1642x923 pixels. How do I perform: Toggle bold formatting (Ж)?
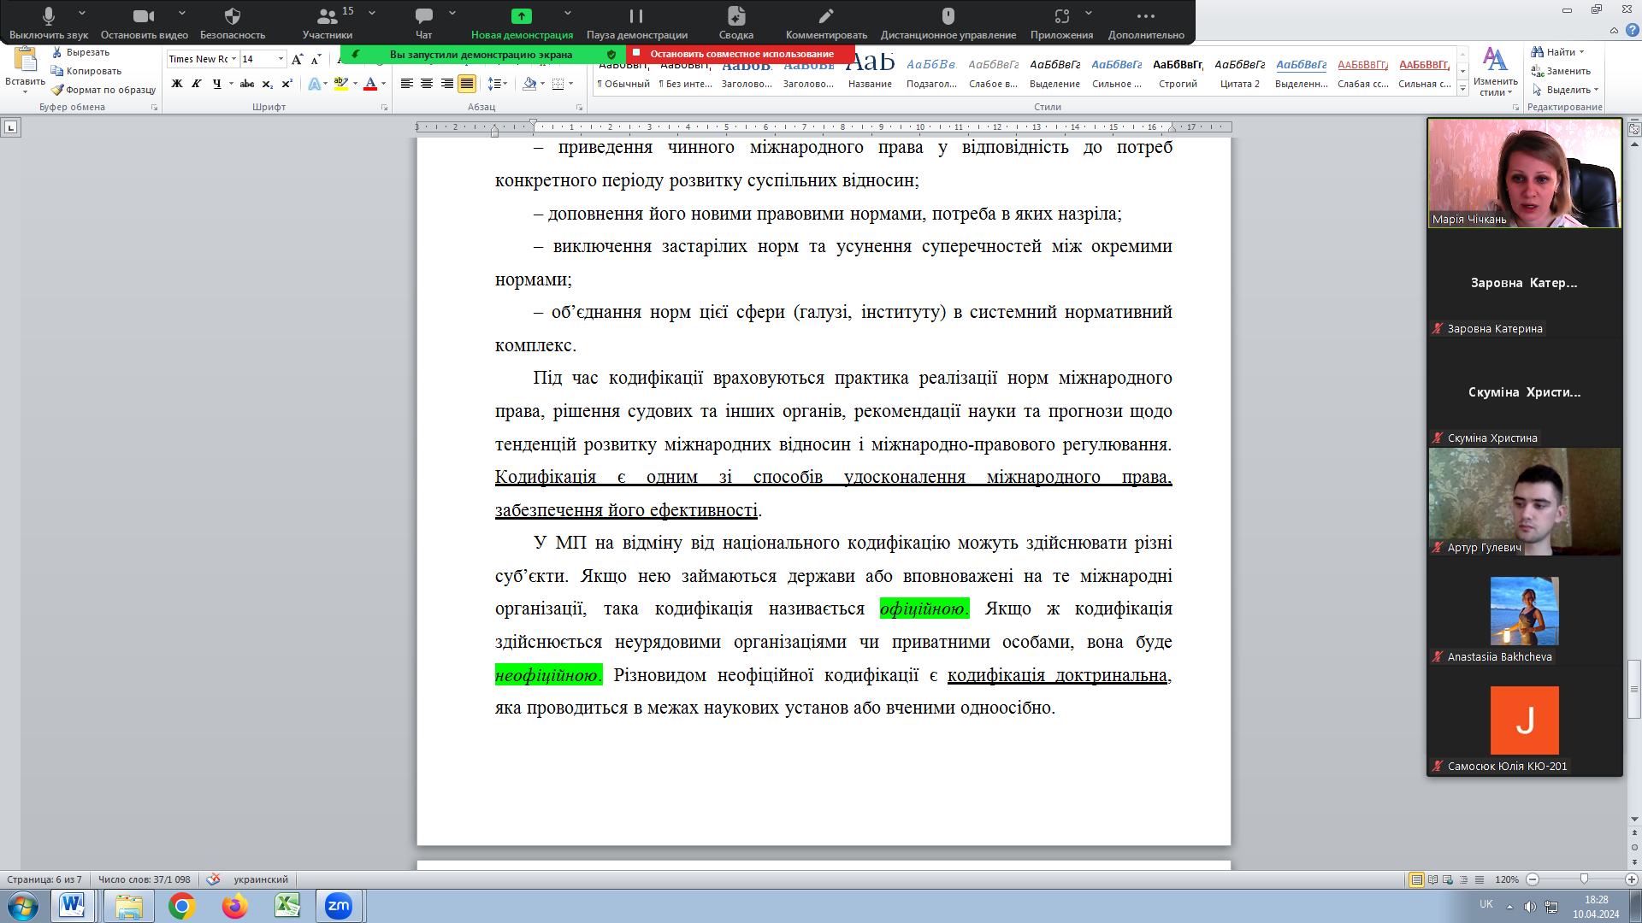click(x=177, y=84)
